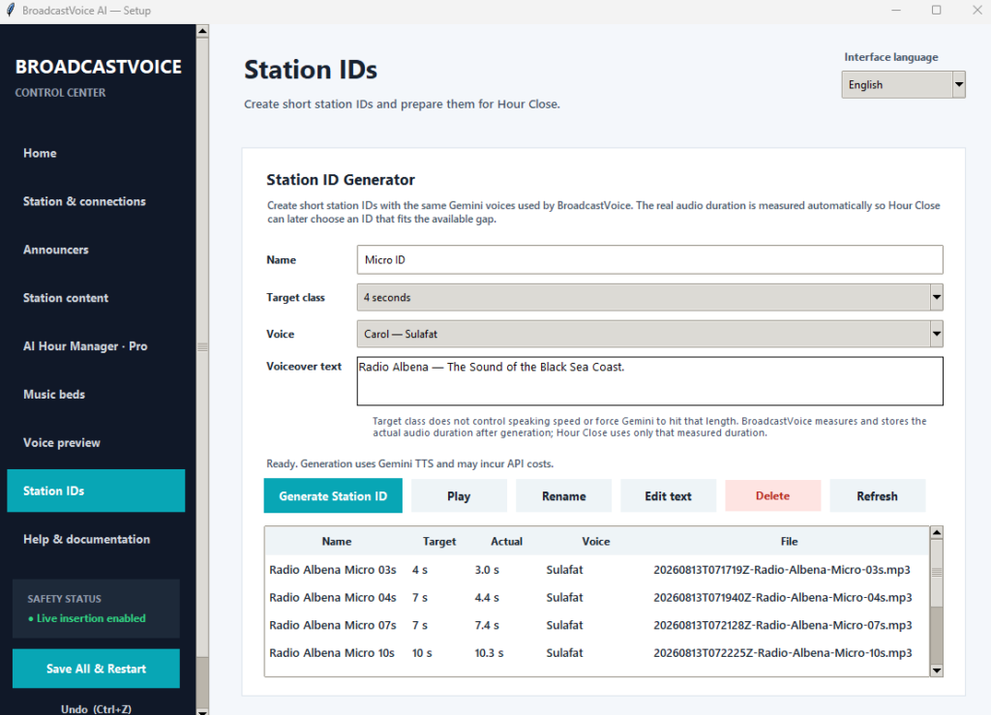
Task: Select the Station IDs sidebar item
Action: click(x=96, y=491)
